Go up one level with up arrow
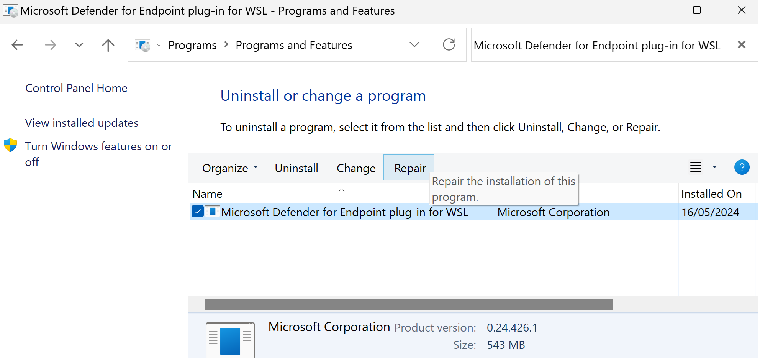Screen dimensions: 760x358 (x=108, y=45)
